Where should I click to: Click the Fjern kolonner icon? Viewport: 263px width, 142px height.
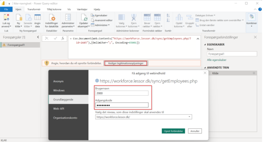coord(134,17)
